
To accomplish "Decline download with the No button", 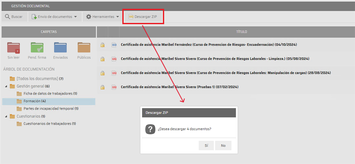I will [223, 146].
